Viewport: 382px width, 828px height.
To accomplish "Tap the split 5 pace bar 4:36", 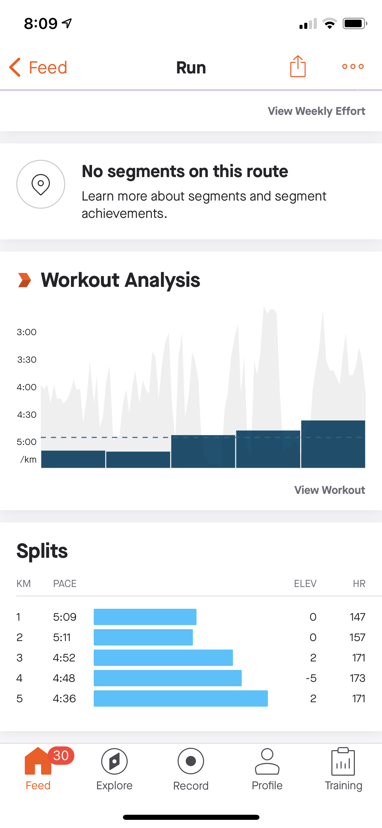I will [181, 698].
